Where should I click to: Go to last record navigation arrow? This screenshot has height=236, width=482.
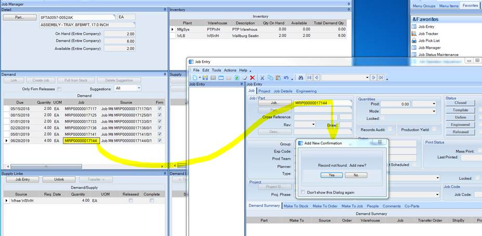pyautogui.click(x=381, y=78)
